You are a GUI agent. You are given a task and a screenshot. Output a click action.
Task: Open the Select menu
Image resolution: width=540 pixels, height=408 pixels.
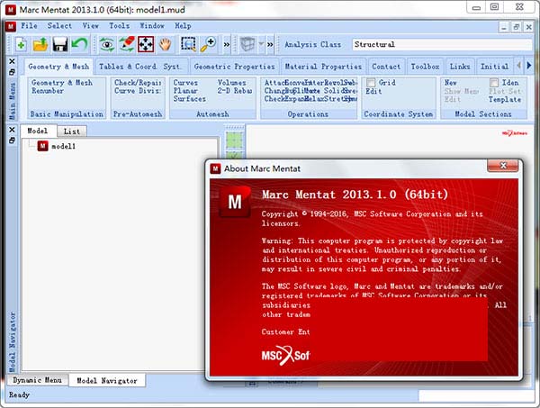click(59, 26)
